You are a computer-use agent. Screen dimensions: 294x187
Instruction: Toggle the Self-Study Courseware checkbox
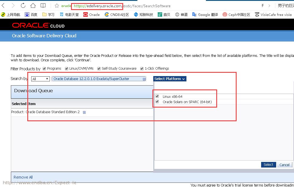click(99, 69)
